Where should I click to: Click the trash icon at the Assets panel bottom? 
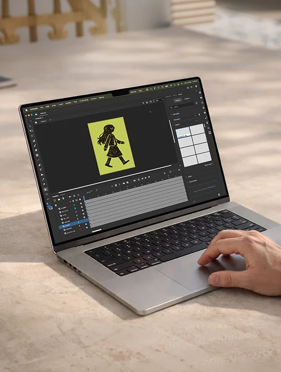(219, 195)
